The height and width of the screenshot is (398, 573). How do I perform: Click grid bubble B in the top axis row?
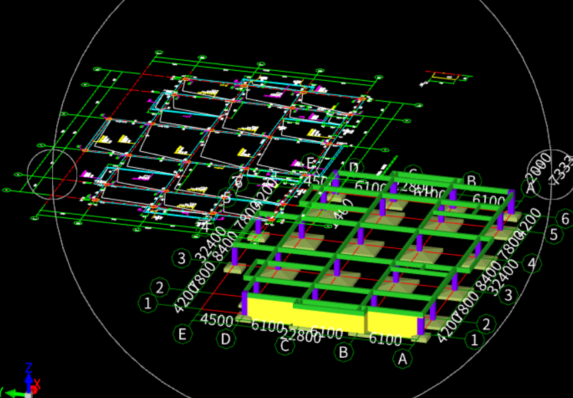click(472, 181)
